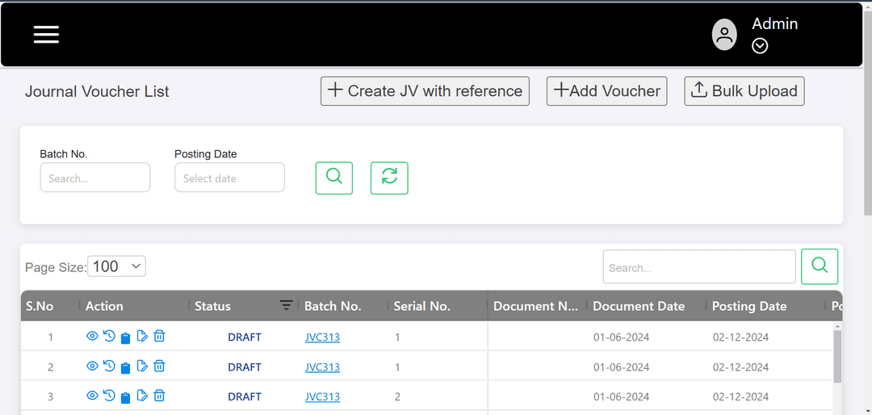Click the Bulk Upload button

click(744, 91)
